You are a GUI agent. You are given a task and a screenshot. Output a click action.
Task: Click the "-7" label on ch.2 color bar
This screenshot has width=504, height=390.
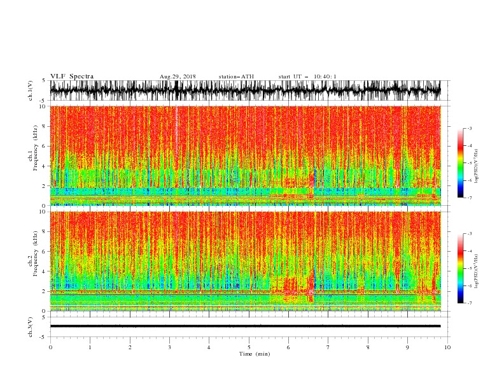click(x=469, y=303)
